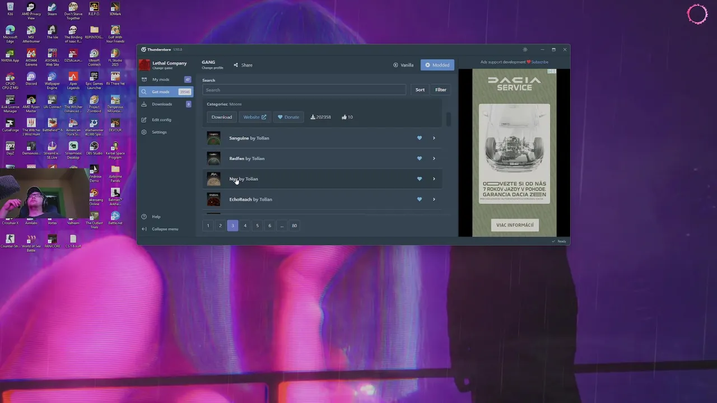Open Ubisoft Connect desktop shortcut
This screenshot has width=717, height=403.
94,57
